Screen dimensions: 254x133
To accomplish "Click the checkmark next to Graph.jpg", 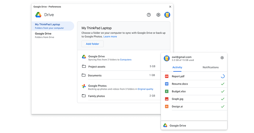I will point(223,99).
